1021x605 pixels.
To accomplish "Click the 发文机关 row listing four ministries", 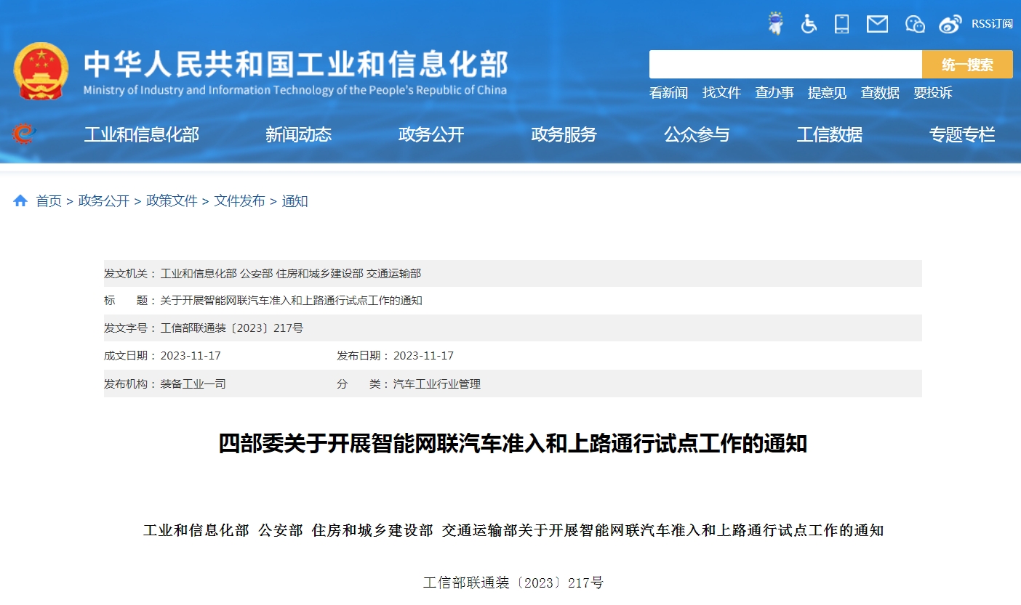I will [x=513, y=274].
